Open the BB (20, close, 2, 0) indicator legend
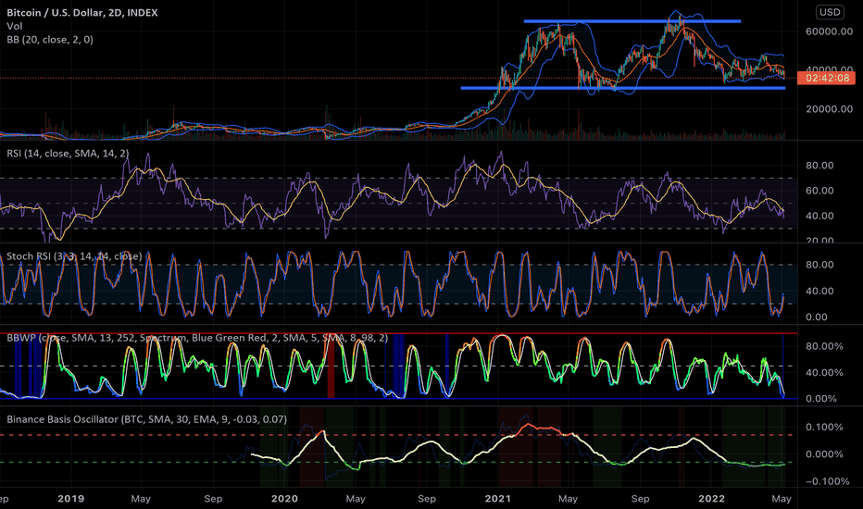 [50, 40]
